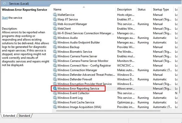Click the Windows Audio gear icon
Viewport: 182px width, 123px height.
tap(55, 38)
